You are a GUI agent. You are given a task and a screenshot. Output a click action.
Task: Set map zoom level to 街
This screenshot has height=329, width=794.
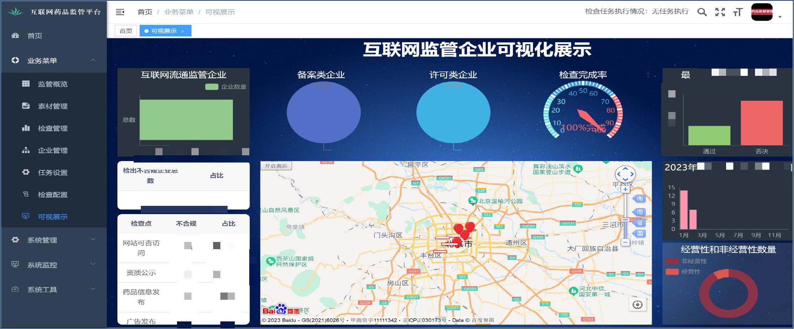click(639, 199)
